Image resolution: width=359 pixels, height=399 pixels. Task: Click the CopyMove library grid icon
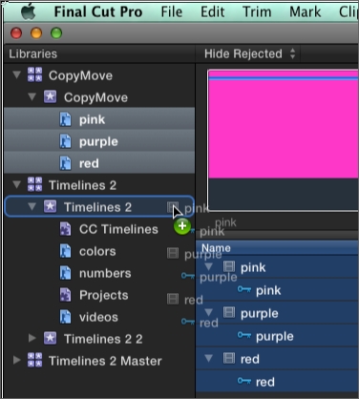pyautogui.click(x=34, y=74)
